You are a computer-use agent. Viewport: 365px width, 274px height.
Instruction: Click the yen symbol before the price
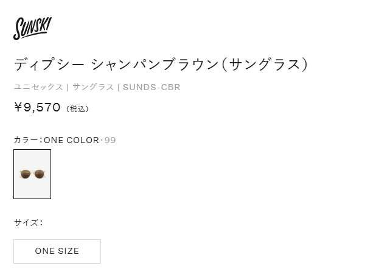click(18, 108)
